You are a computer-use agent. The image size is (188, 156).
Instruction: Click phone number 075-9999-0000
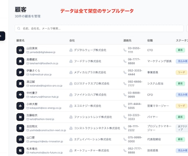click(135, 139)
